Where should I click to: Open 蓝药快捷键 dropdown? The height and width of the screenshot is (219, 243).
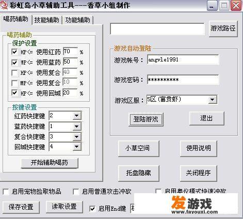(76, 127)
